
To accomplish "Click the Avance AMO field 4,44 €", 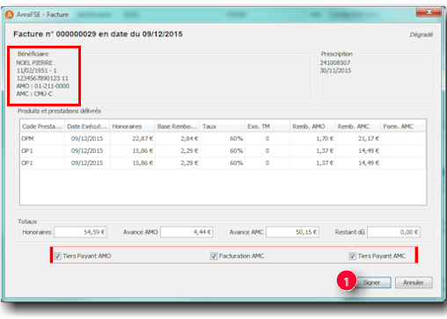I will click(187, 232).
